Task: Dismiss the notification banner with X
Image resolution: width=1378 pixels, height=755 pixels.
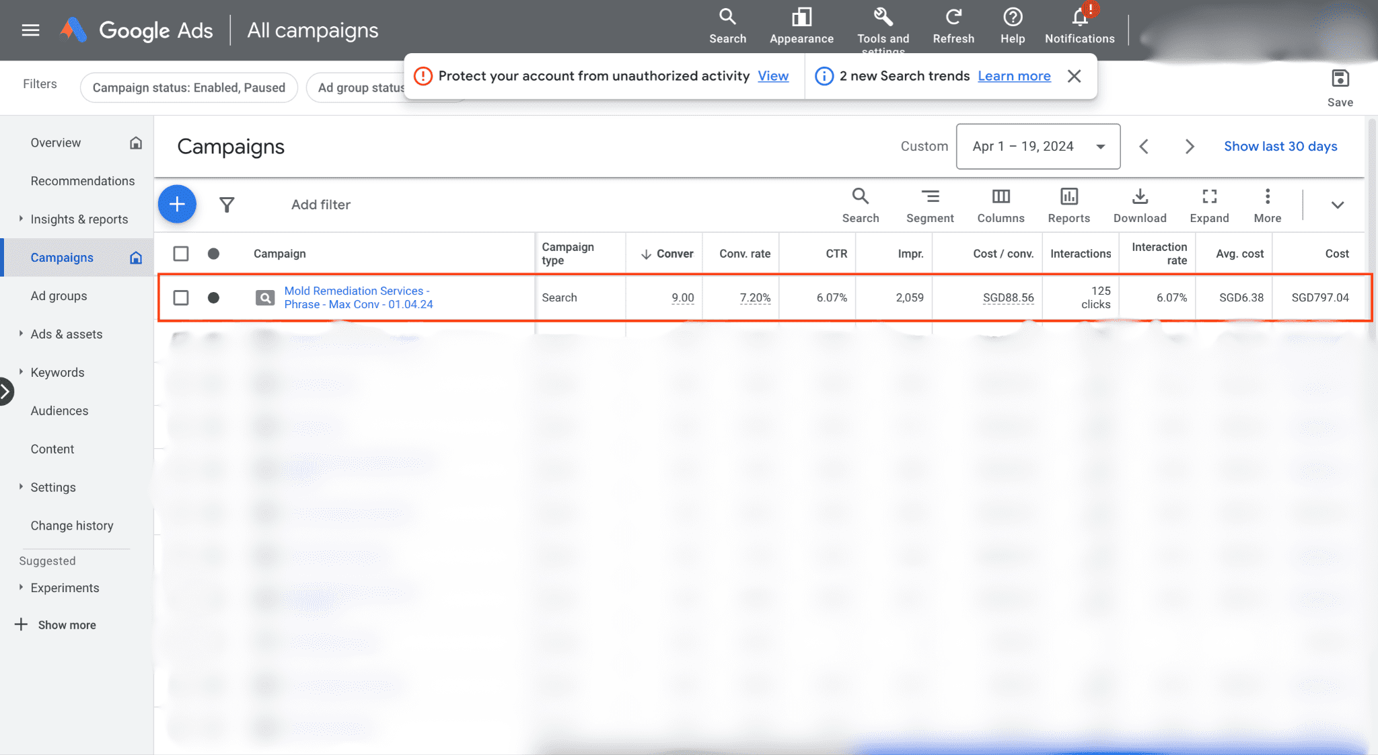Action: tap(1074, 76)
